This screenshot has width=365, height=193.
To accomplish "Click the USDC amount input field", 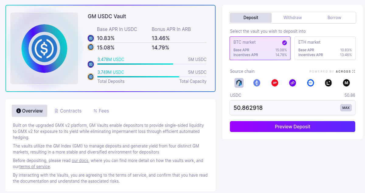I will pyautogui.click(x=293, y=108).
